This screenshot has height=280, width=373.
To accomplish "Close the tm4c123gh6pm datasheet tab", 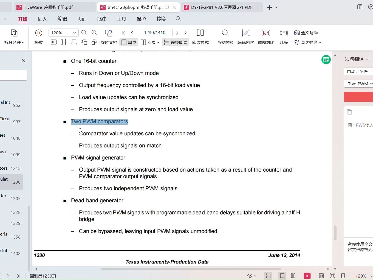I will [174, 7].
